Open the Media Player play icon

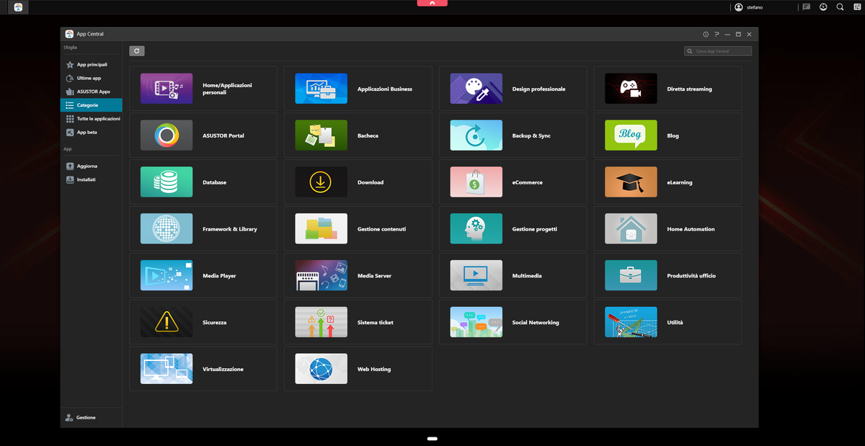point(167,275)
